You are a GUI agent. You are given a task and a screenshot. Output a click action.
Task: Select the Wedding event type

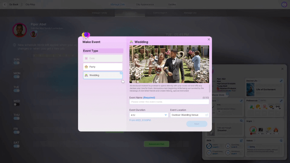[x=103, y=75]
